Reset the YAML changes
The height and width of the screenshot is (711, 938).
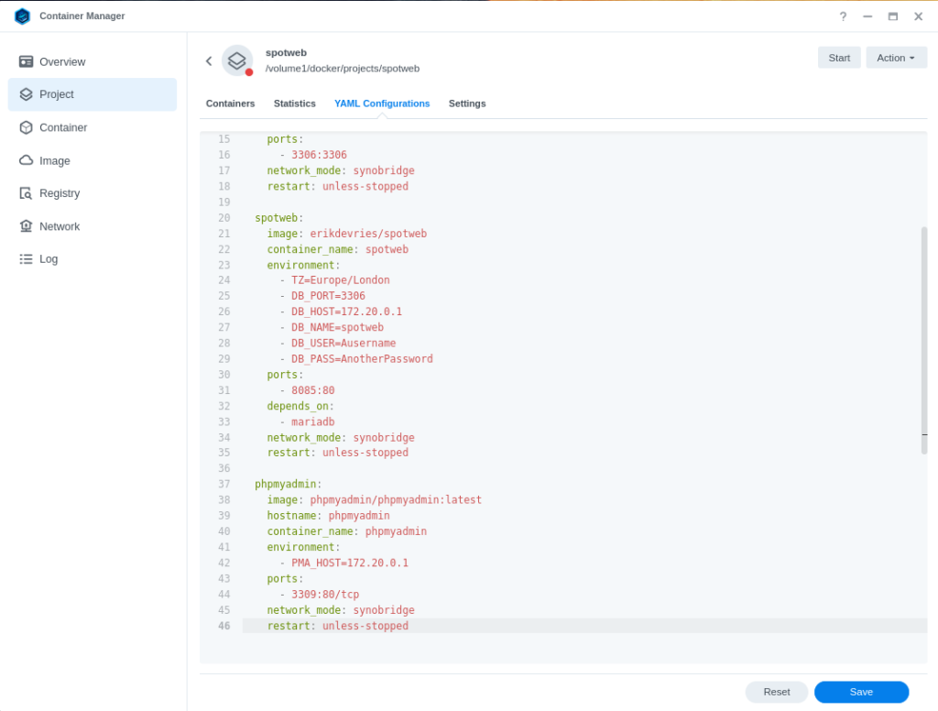[777, 692]
